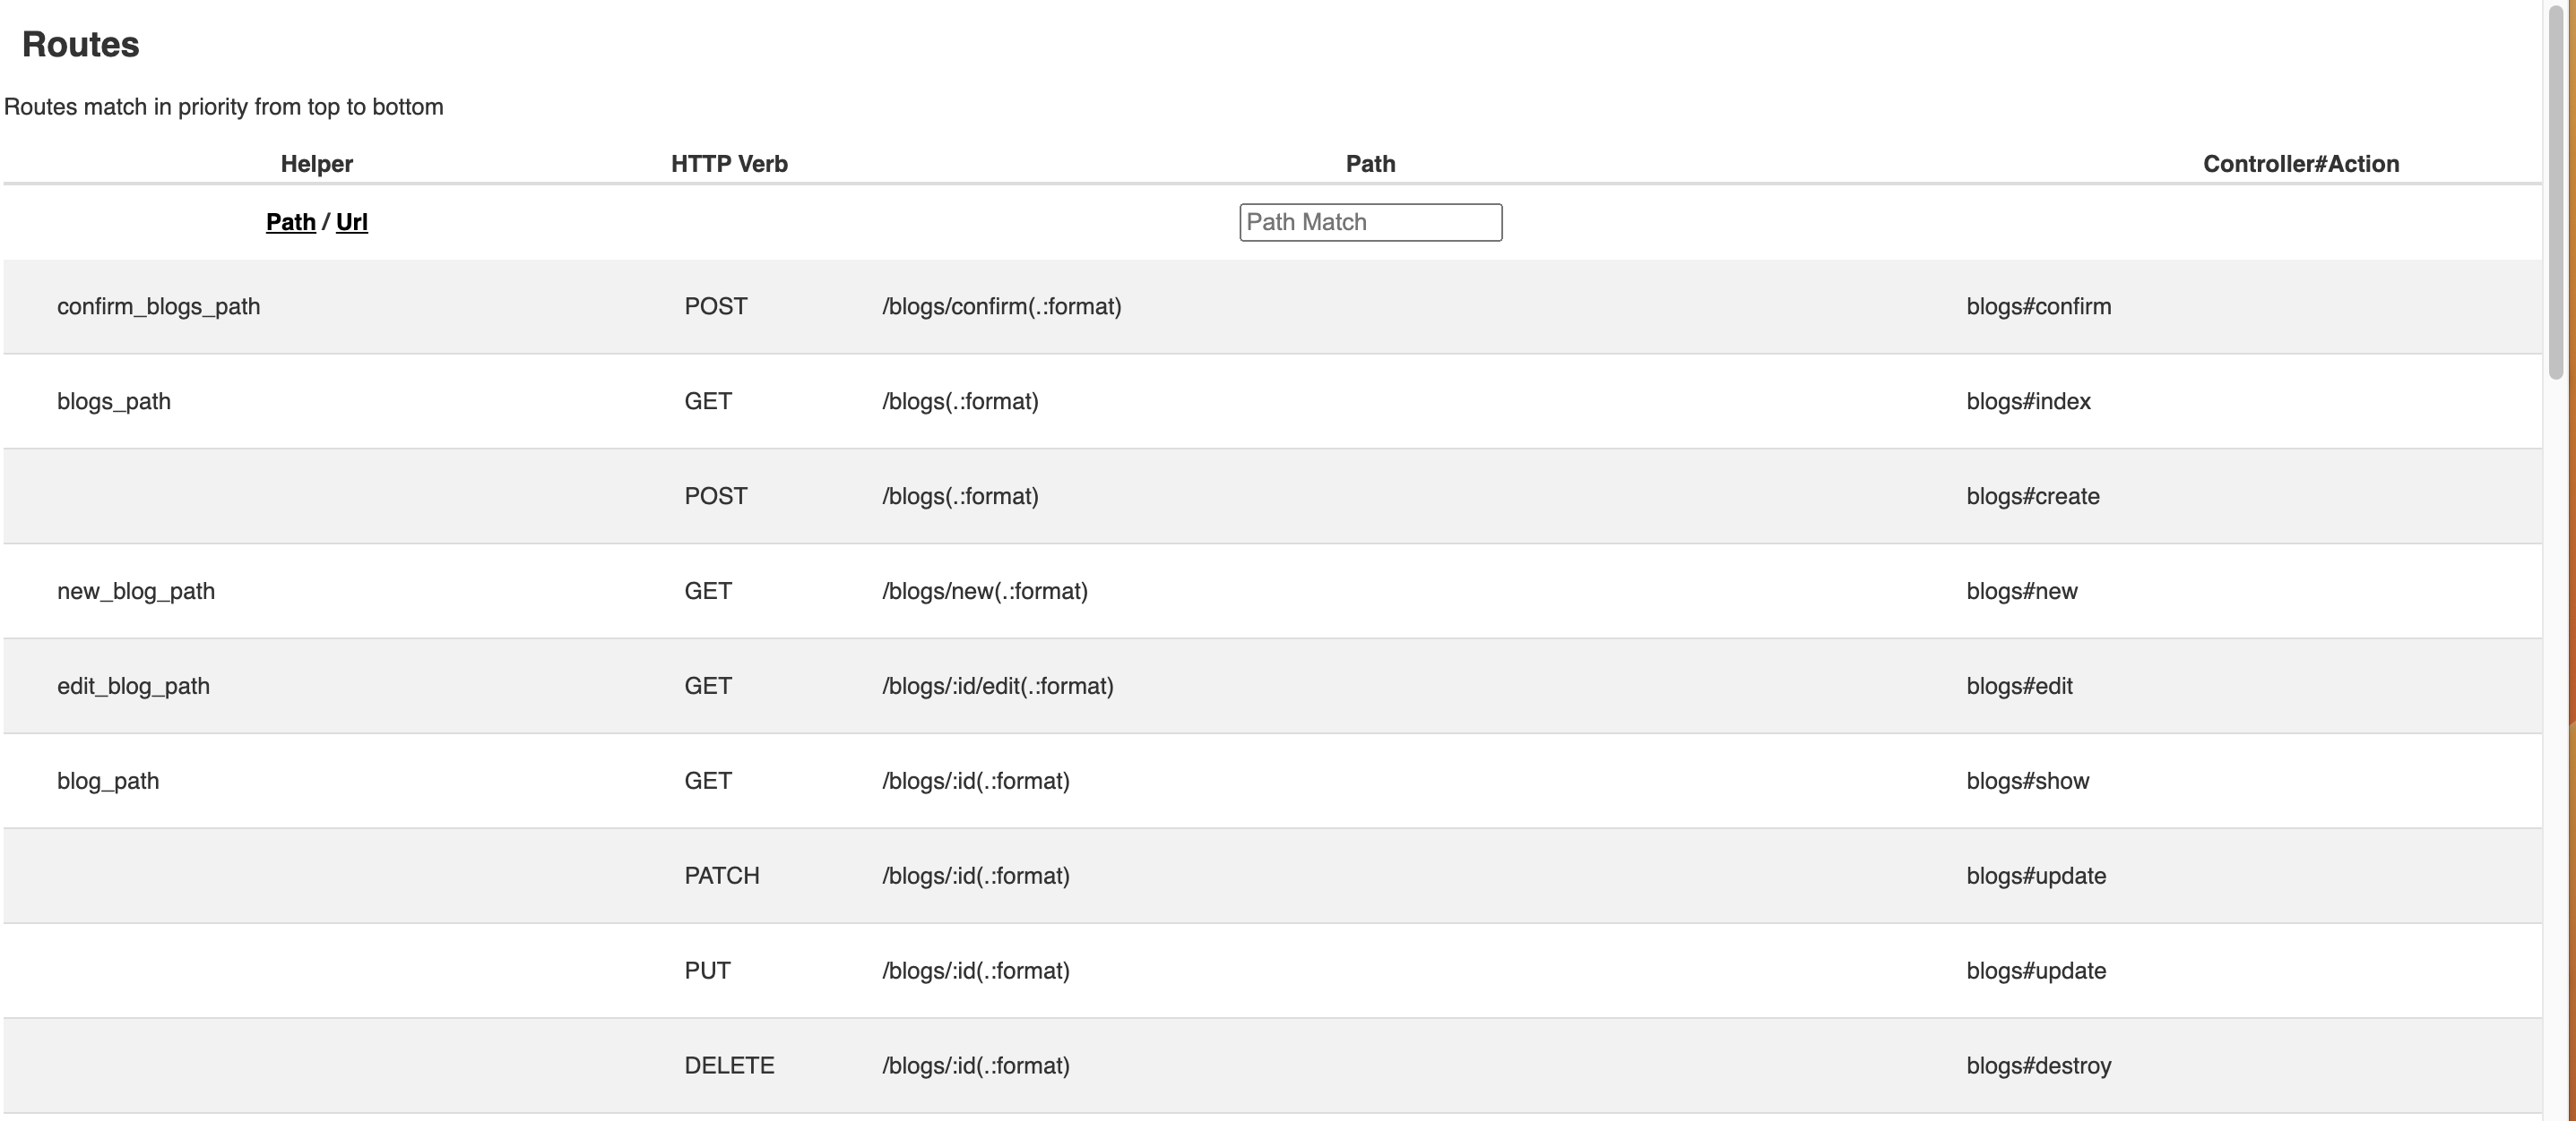
Task: Click the blog_path helper cell
Action: [108, 782]
